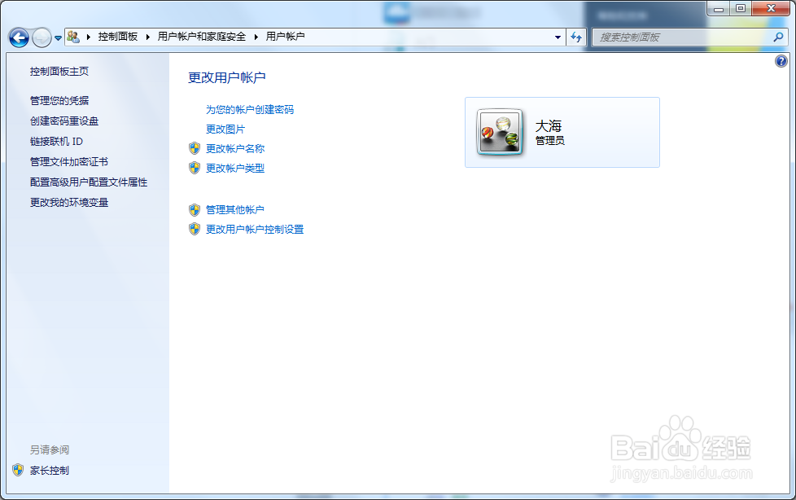The width and height of the screenshot is (796, 500).
Task: Select 用户帐户和家庭安全 breadcrumb
Action: (202, 37)
